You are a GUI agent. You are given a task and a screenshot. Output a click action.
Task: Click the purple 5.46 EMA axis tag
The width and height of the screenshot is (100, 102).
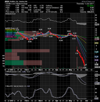(x=96, y=60)
